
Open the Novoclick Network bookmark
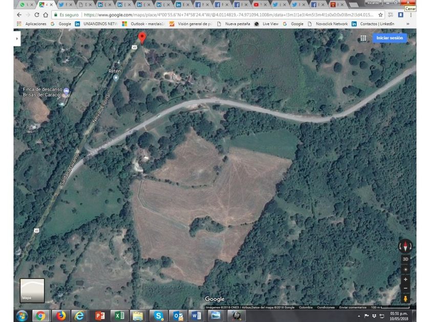328,24
